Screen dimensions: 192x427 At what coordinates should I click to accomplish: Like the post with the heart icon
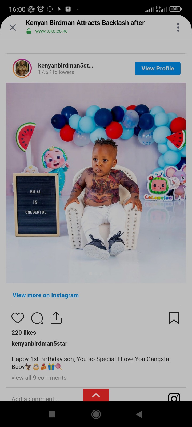(x=18, y=318)
